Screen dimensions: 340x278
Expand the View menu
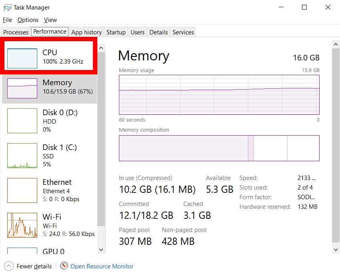(x=50, y=20)
